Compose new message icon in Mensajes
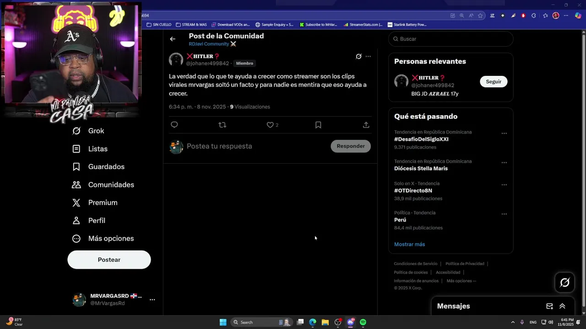 click(x=549, y=306)
